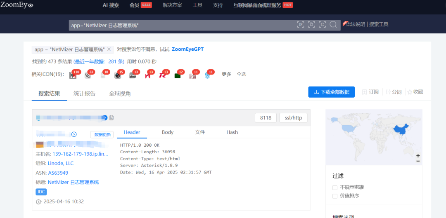Click the 2025-04-16 10:32 timestamp
Image resolution: width=446 pixels, height=218 pixels.
click(64, 202)
